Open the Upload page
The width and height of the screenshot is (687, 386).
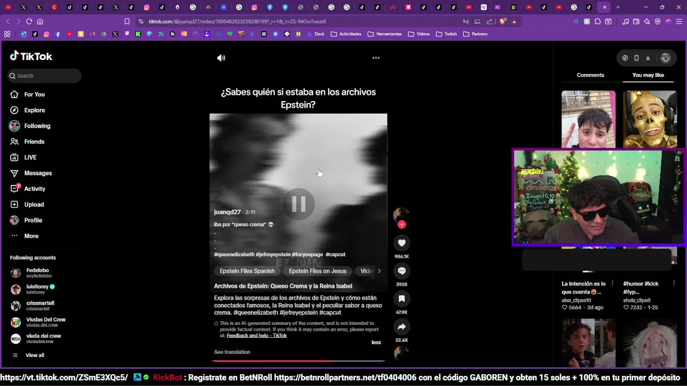pyautogui.click(x=34, y=204)
